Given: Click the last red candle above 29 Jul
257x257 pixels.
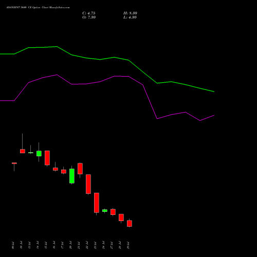Looking at the screenshot, I should coord(130,224).
